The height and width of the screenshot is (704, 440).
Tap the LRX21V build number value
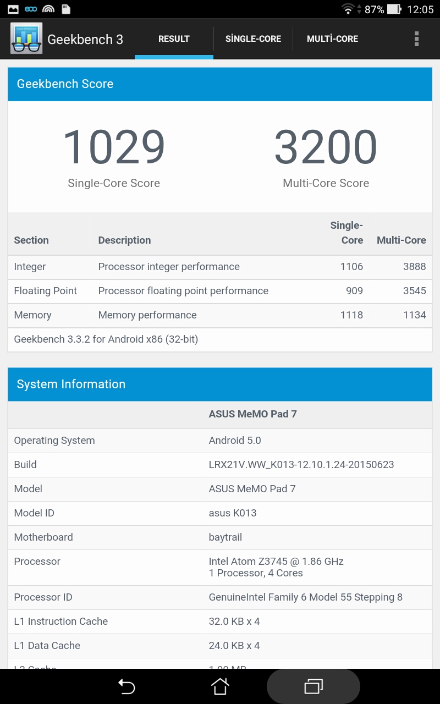(x=301, y=465)
